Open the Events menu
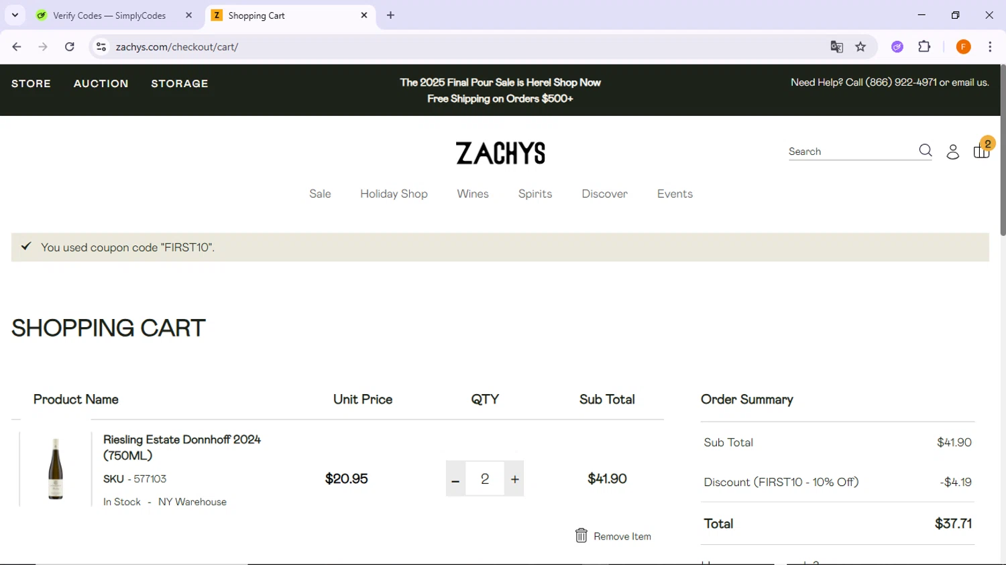 [675, 194]
